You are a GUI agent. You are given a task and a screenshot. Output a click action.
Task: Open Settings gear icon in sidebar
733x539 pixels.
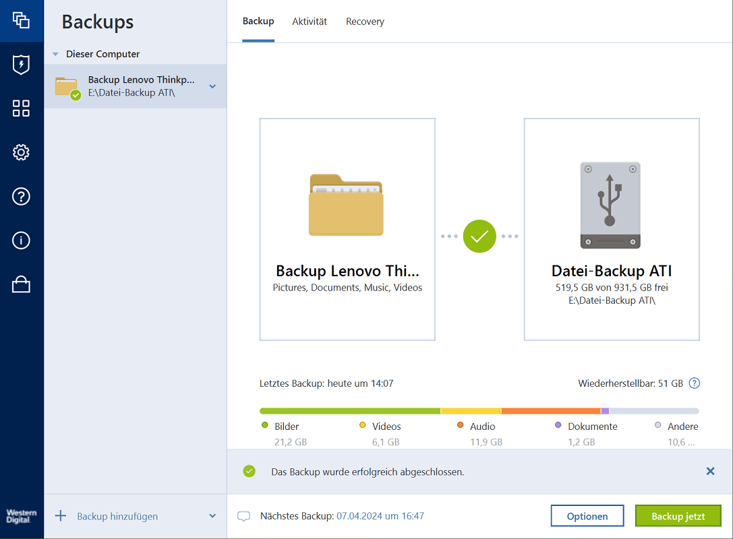21,152
